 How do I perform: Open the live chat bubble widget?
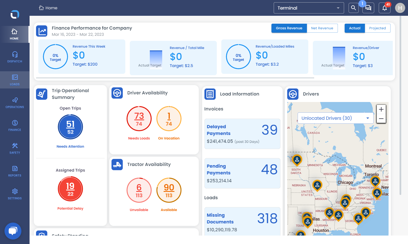tap(13, 231)
